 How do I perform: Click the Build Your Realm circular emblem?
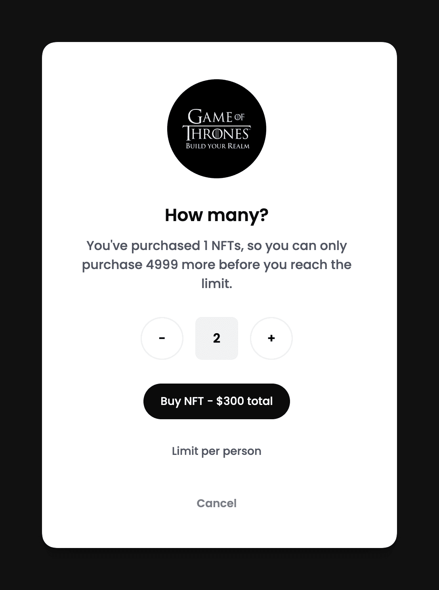point(217,129)
